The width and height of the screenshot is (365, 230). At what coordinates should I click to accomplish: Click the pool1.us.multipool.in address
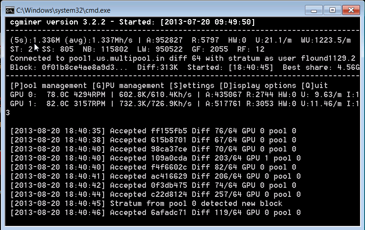[x=117, y=59]
